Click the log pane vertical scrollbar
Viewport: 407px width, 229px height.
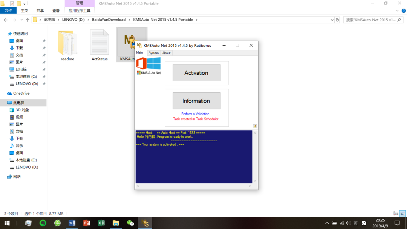point(255,157)
